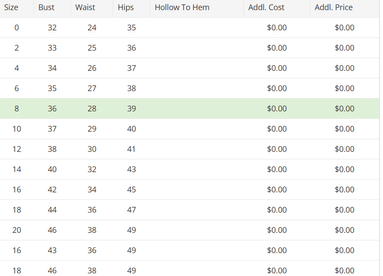
Task: Click the Addl. Cost column header
Action: click(x=277, y=7)
